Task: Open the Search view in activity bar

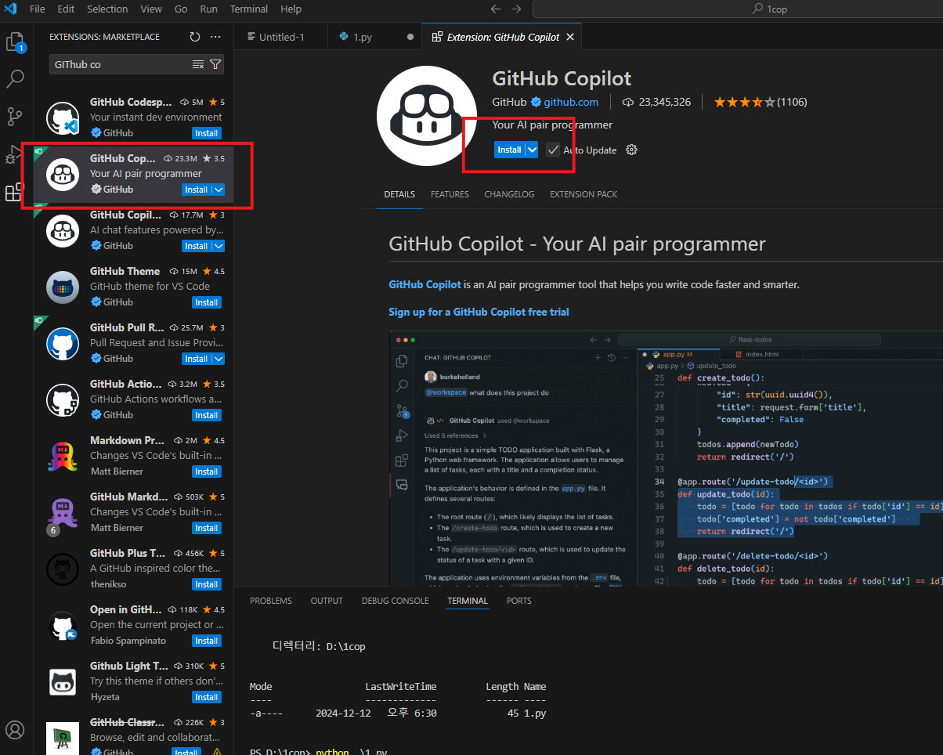Action: pyautogui.click(x=16, y=79)
